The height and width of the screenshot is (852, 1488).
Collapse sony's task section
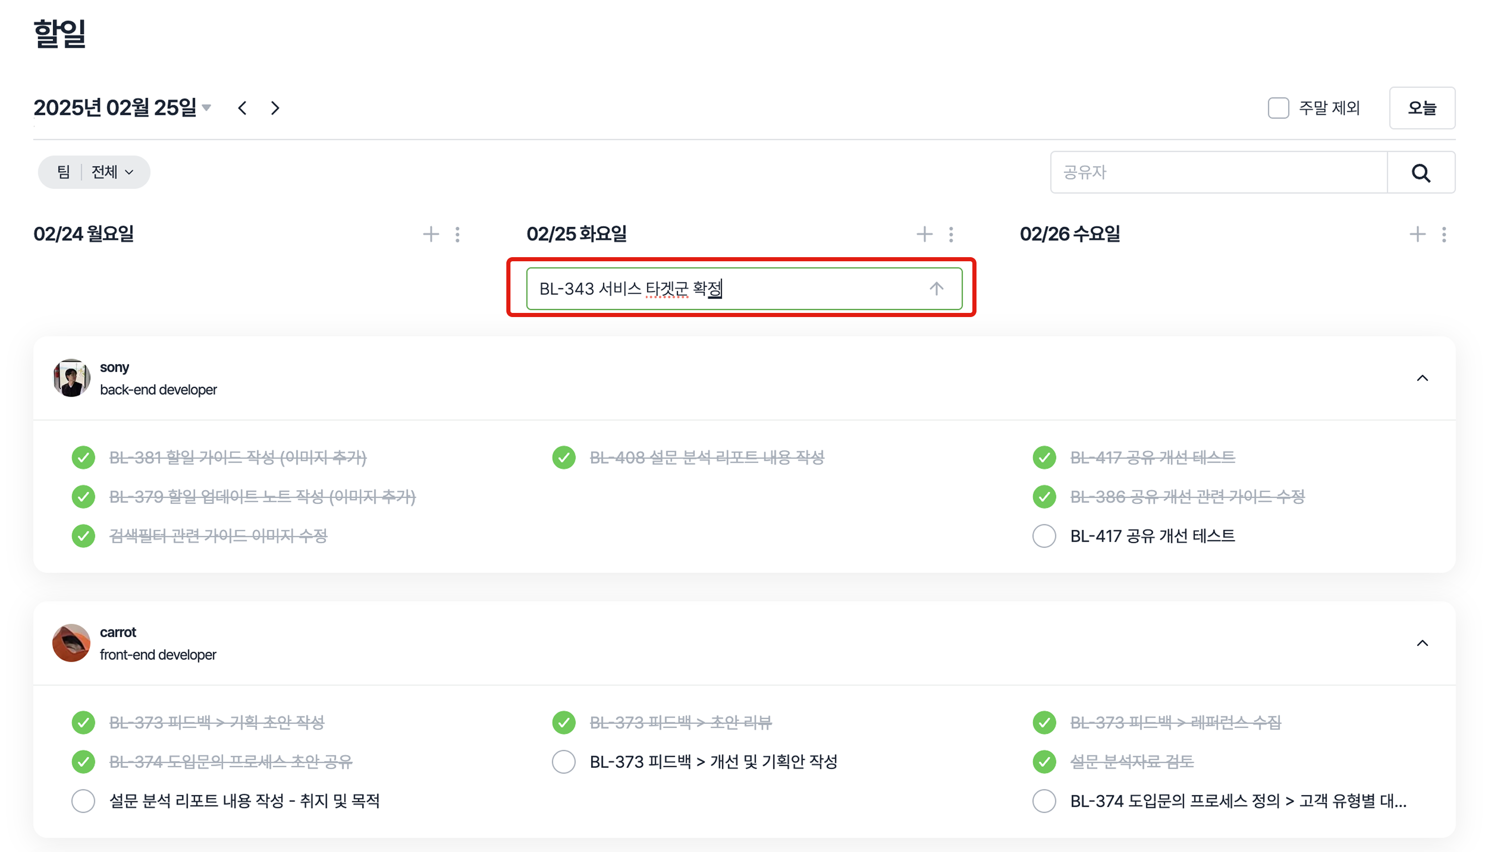click(x=1422, y=378)
